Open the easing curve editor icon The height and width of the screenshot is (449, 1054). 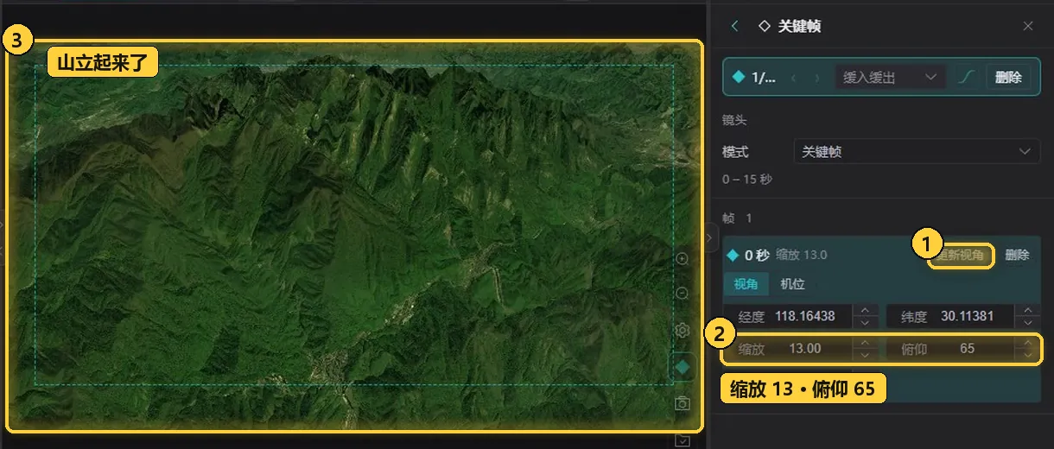pos(967,77)
